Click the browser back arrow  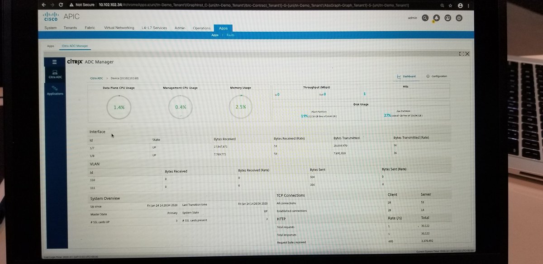pos(44,4)
